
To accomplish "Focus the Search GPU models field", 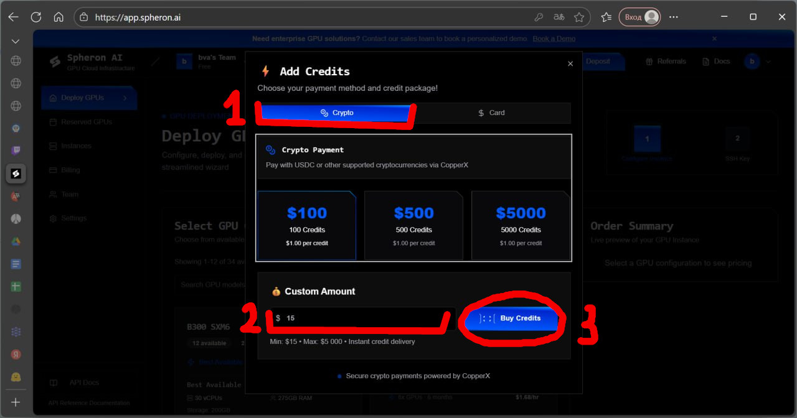I will coord(212,284).
